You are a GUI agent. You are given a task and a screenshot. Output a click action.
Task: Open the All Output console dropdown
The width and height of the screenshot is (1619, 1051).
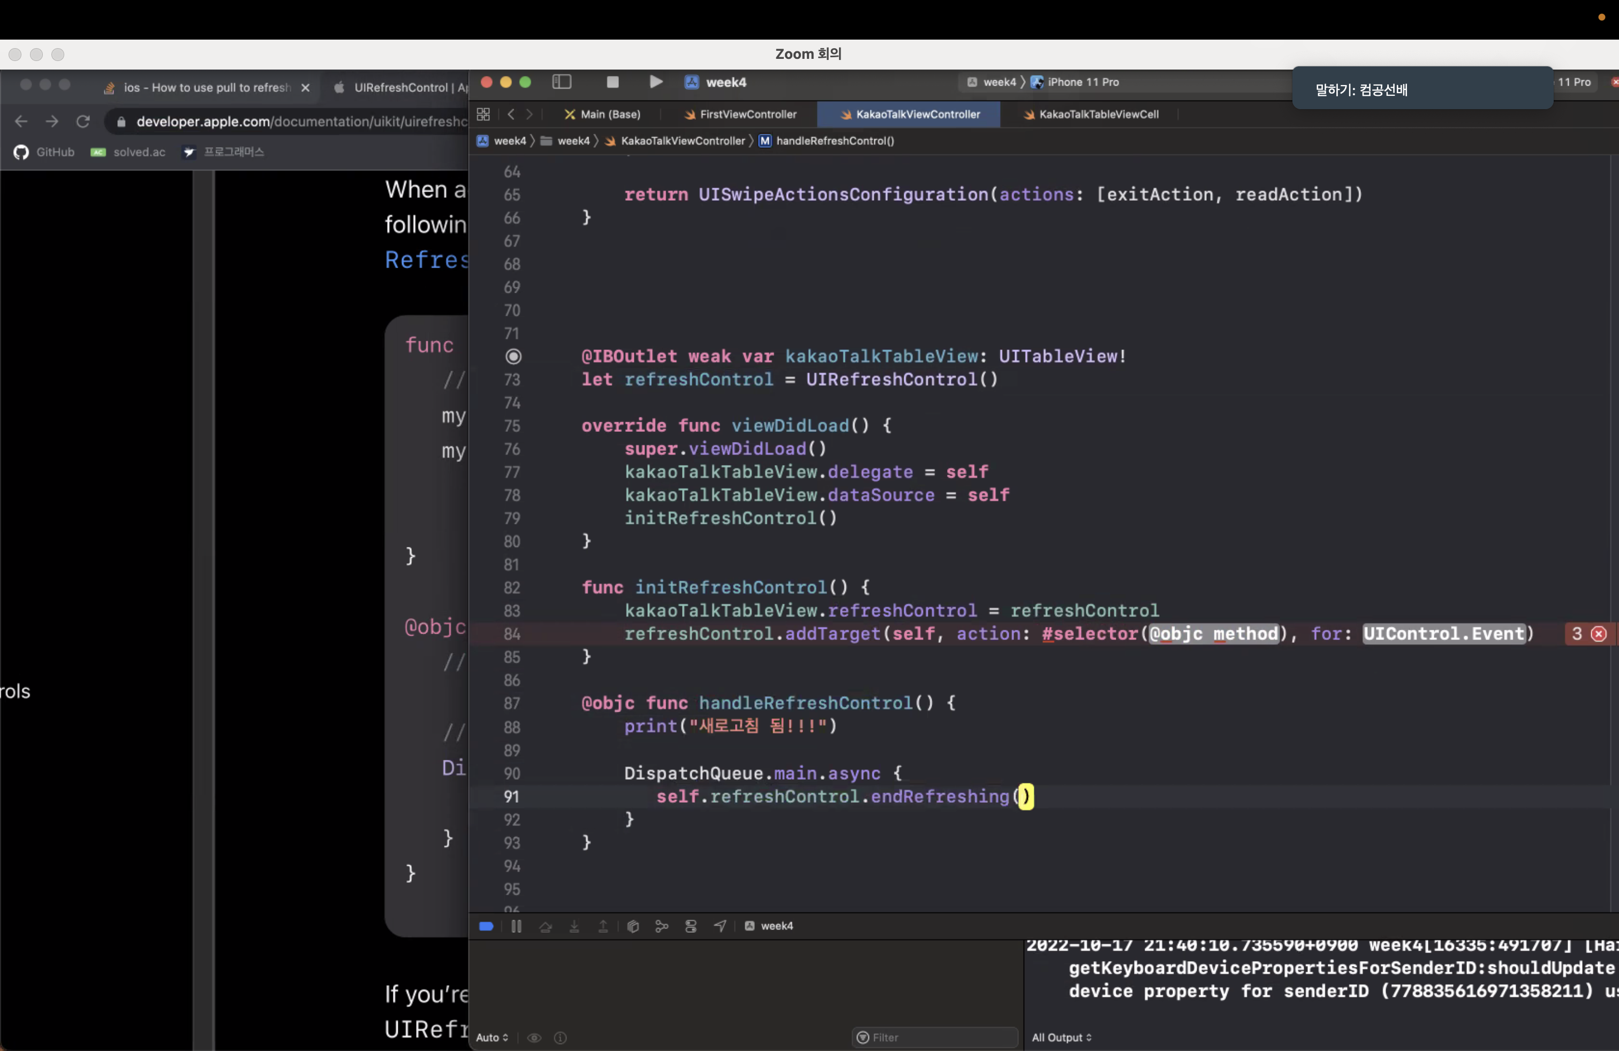pos(1061,1038)
